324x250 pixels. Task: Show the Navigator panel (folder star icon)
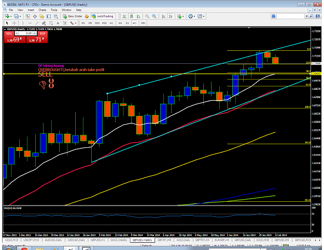click(x=42, y=16)
